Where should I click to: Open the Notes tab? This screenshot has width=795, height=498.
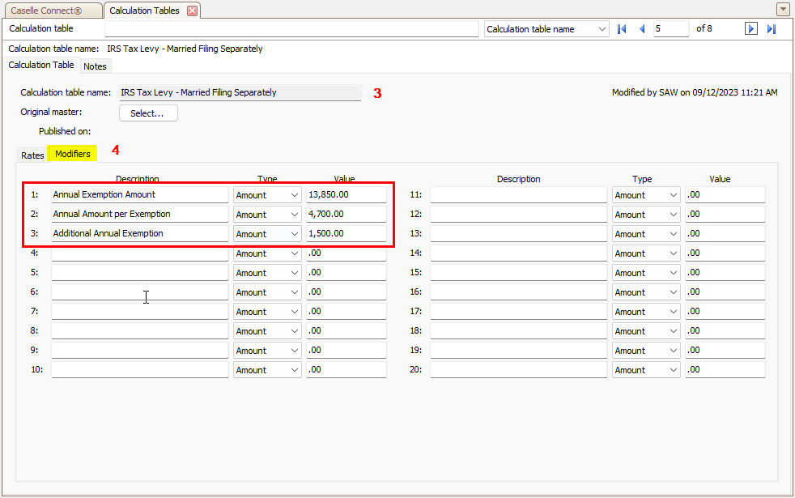pyautogui.click(x=95, y=66)
